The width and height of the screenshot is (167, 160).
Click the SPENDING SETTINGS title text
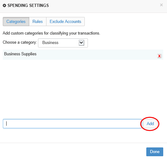pos(28,5)
